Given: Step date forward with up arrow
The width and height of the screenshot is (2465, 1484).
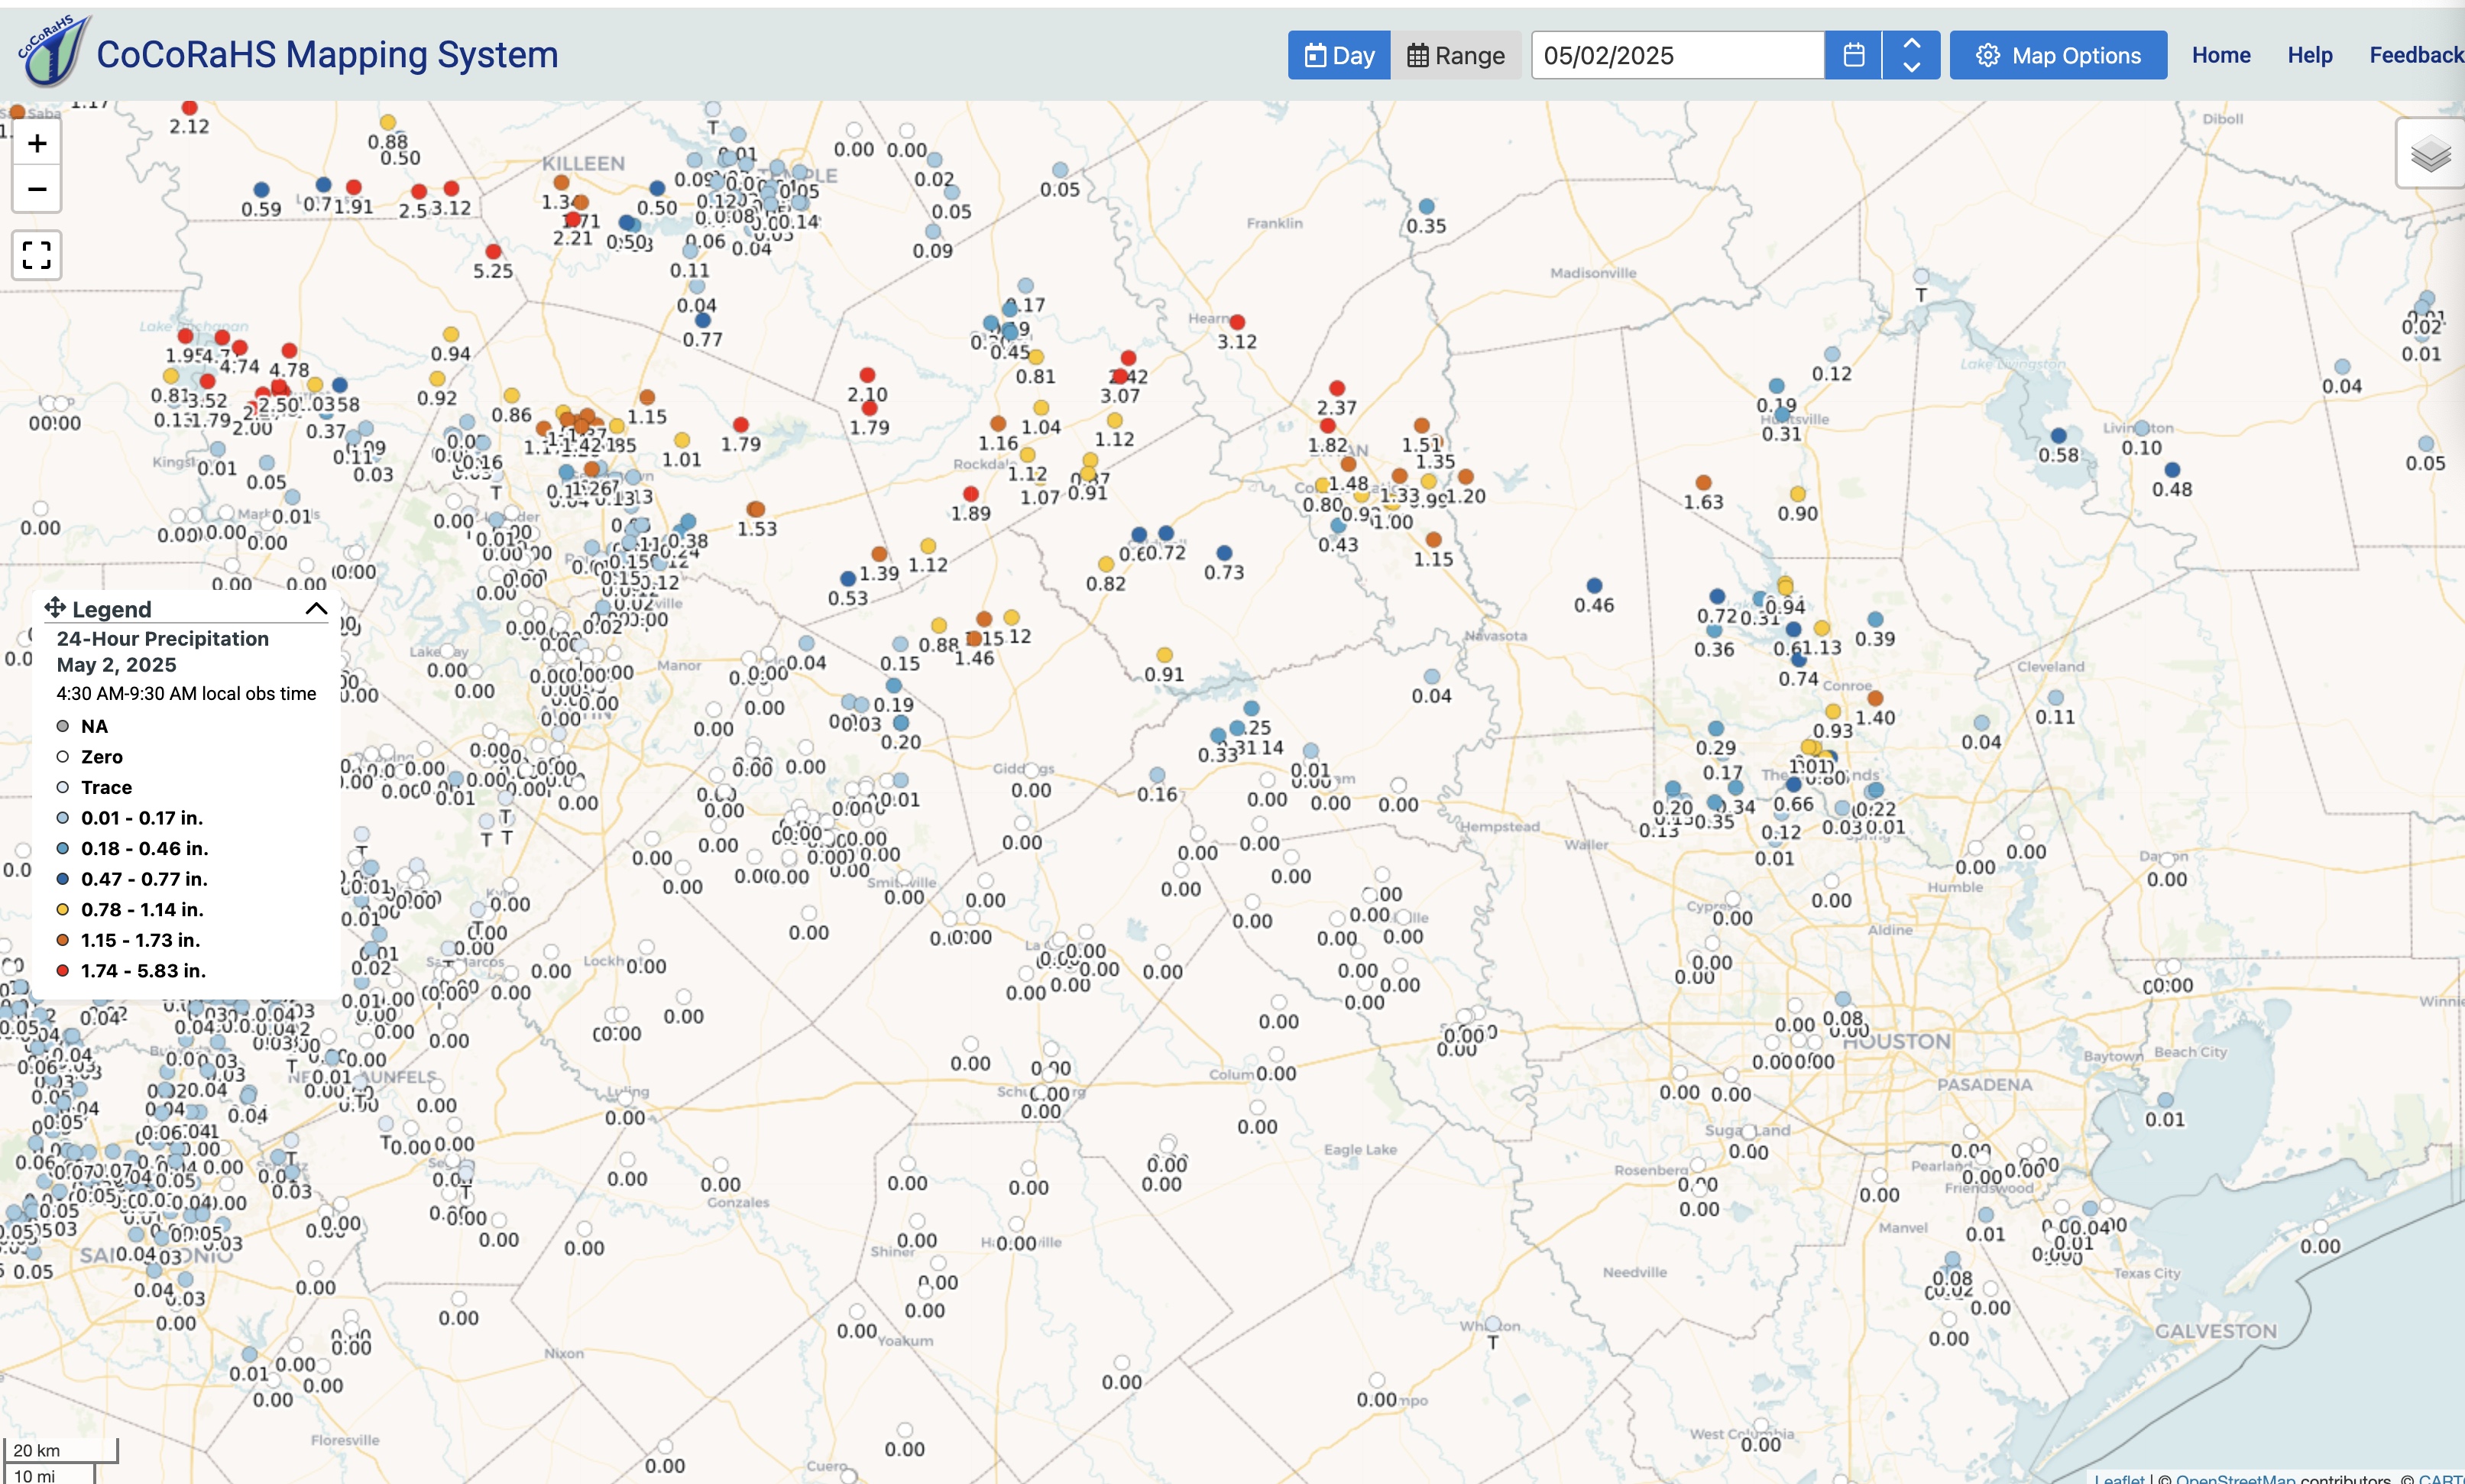Looking at the screenshot, I should tap(1910, 43).
